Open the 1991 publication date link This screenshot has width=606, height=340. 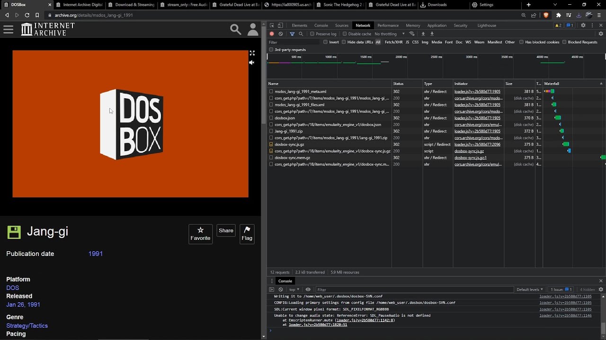coord(96,254)
